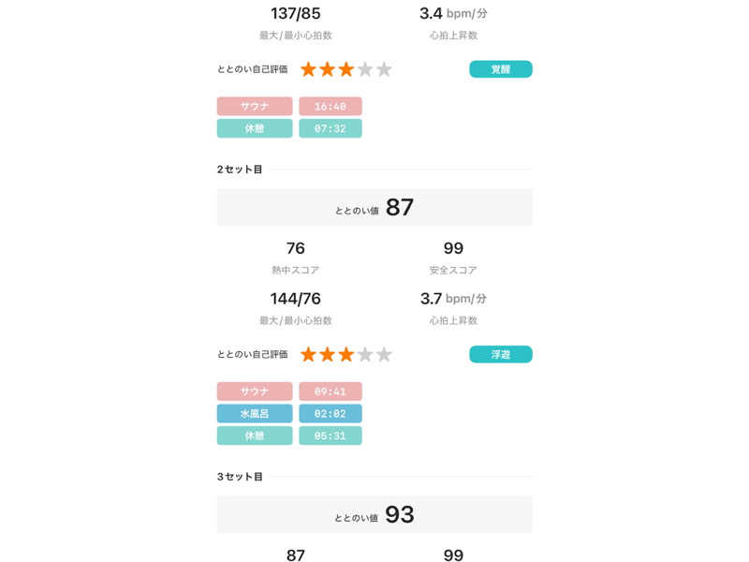Click the fifth gray star in the 浮遊 row

(x=384, y=354)
